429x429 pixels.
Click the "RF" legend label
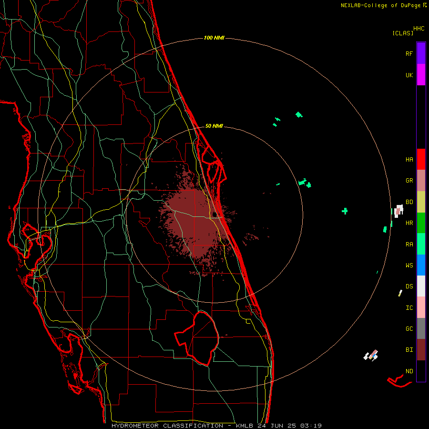point(409,53)
